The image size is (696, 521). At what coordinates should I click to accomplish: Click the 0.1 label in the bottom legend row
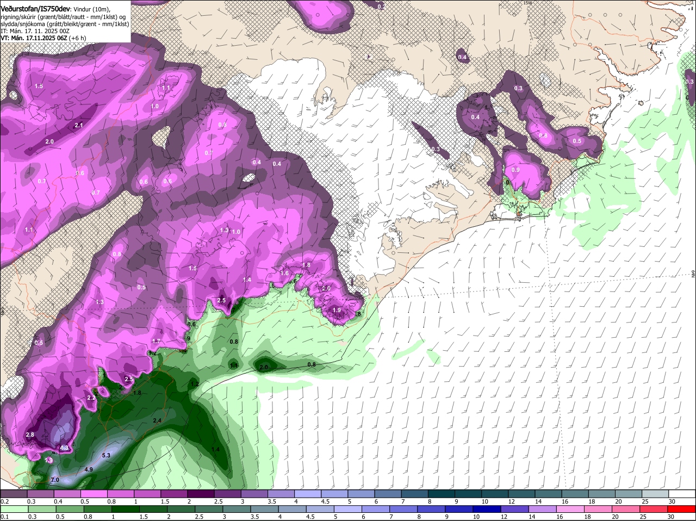(4, 517)
